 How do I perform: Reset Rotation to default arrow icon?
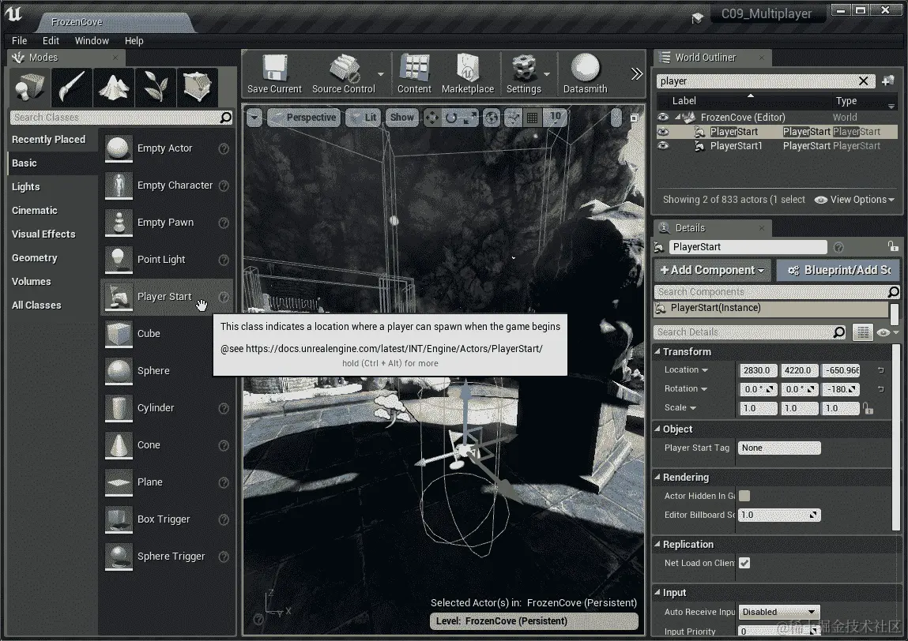point(881,389)
